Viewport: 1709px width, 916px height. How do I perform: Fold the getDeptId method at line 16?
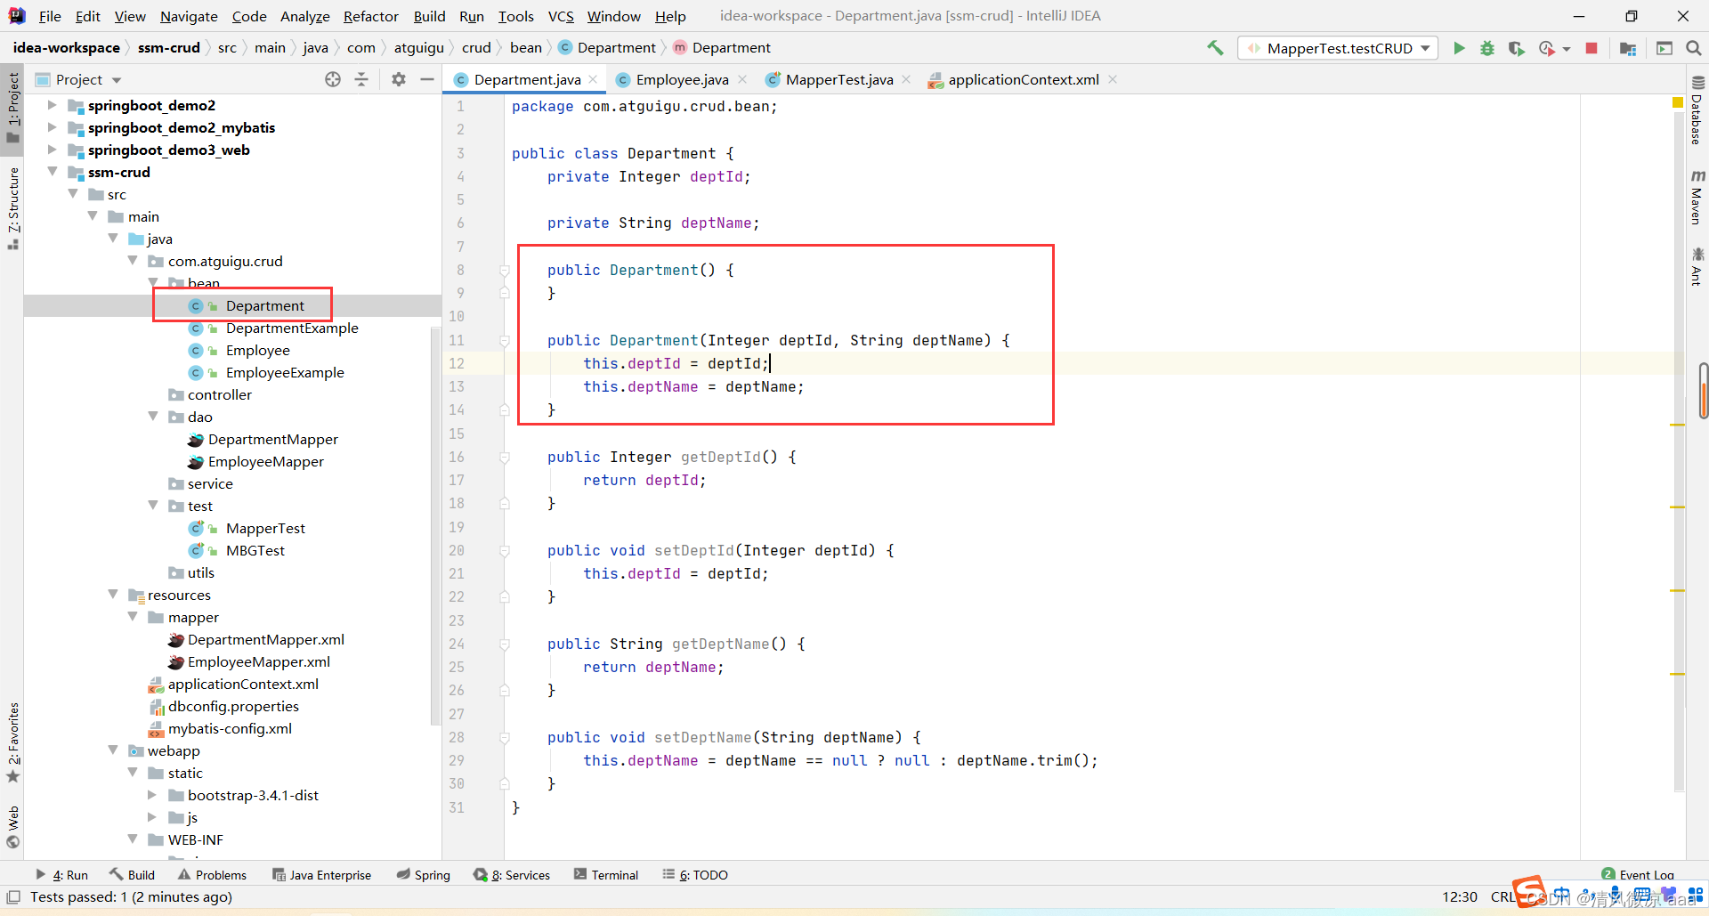point(505,457)
